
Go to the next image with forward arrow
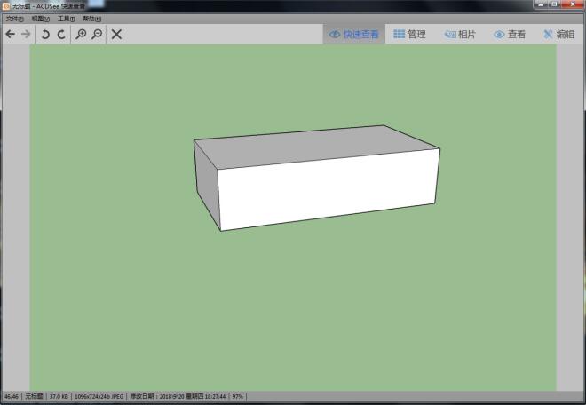tap(26, 35)
